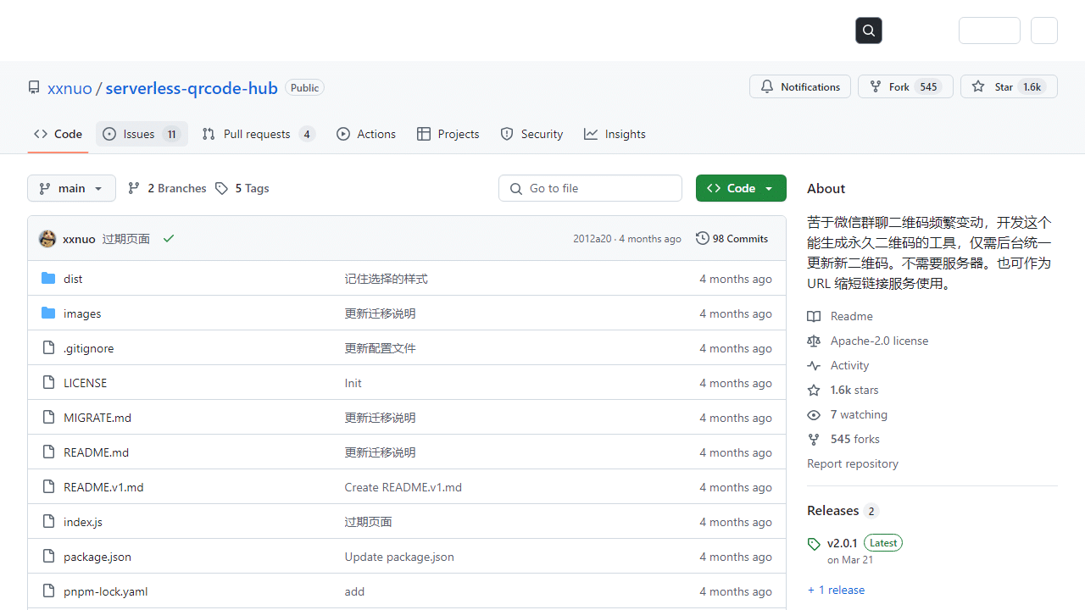Open the main branch dropdown

[x=71, y=188]
